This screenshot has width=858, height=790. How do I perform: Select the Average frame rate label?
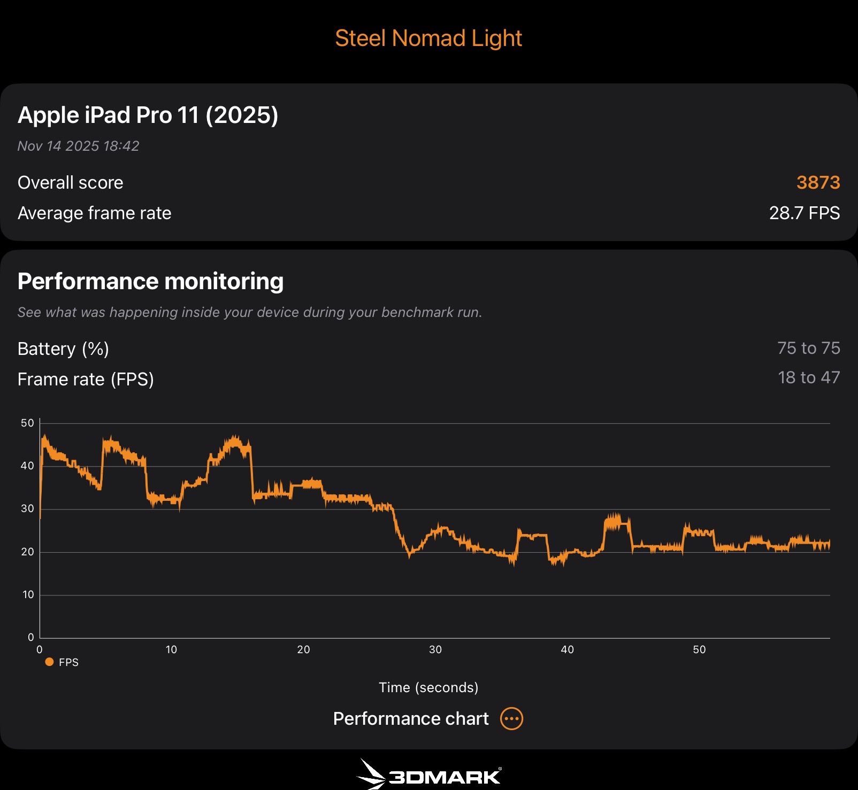pos(95,213)
